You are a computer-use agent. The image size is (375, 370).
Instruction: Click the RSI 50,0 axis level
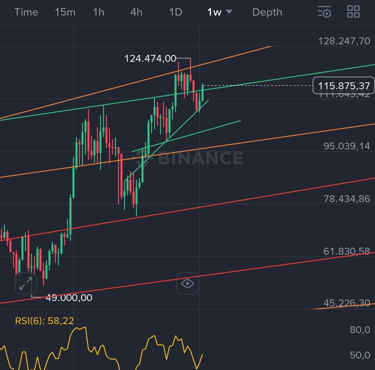point(360,355)
